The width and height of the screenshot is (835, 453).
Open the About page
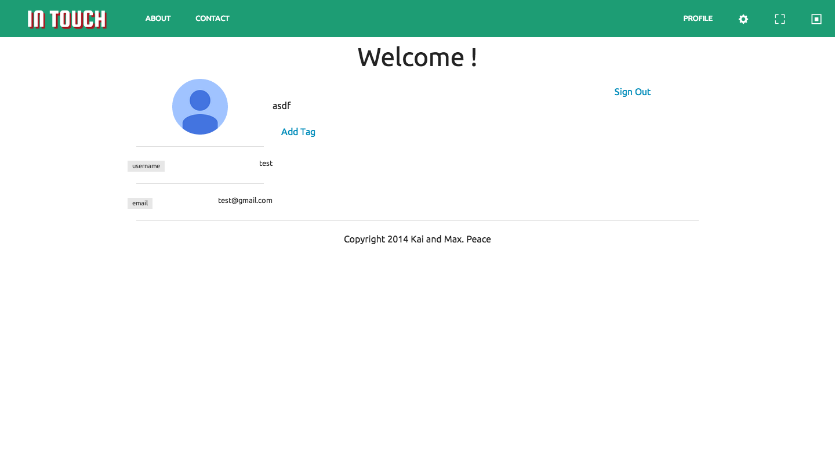pos(158,19)
